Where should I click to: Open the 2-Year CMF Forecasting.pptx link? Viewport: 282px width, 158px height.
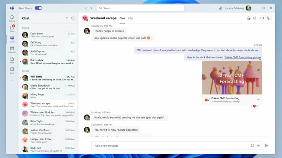[x=242, y=57]
